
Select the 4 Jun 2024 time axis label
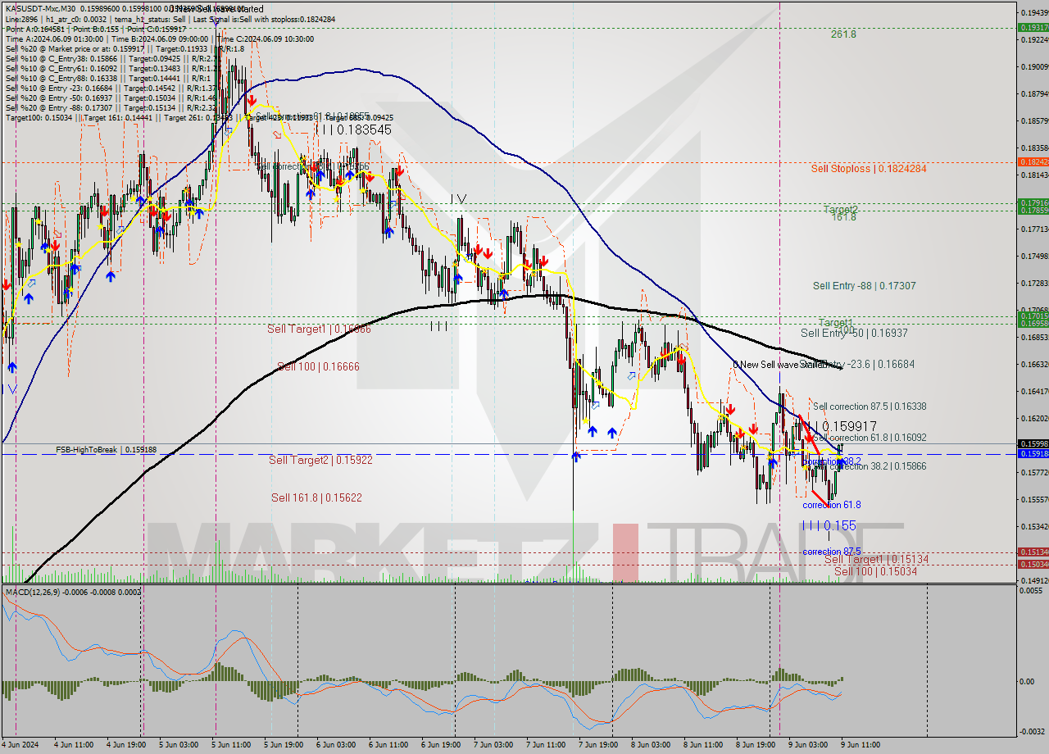pyautogui.click(x=18, y=745)
